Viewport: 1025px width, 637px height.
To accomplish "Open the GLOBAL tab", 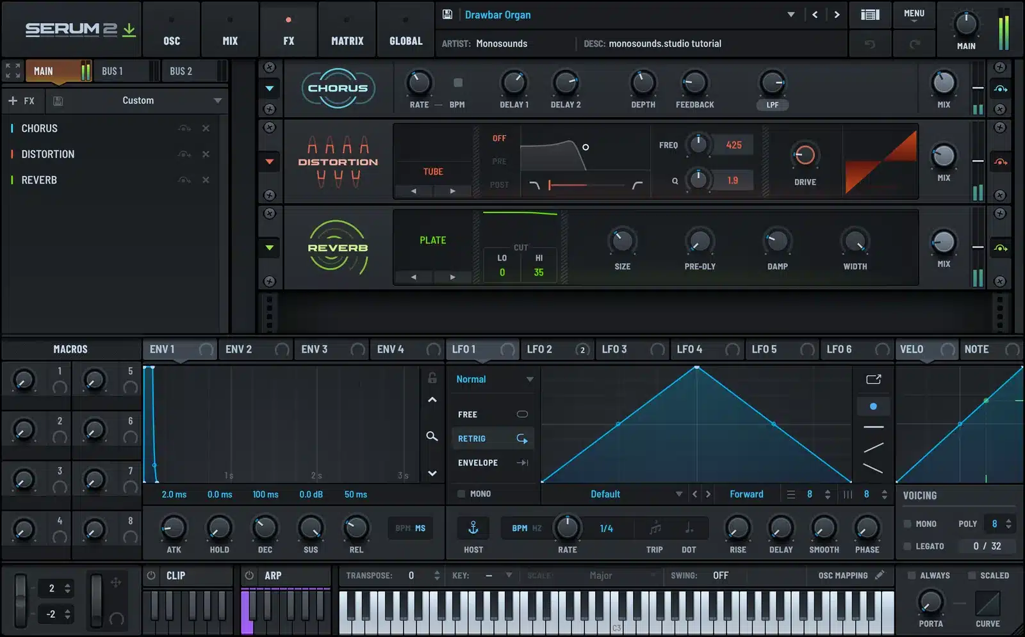I will click(x=406, y=29).
